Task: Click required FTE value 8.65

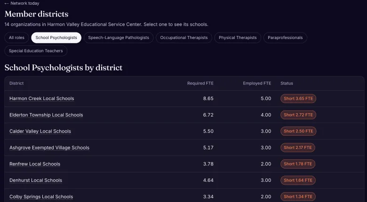Action: (x=208, y=99)
